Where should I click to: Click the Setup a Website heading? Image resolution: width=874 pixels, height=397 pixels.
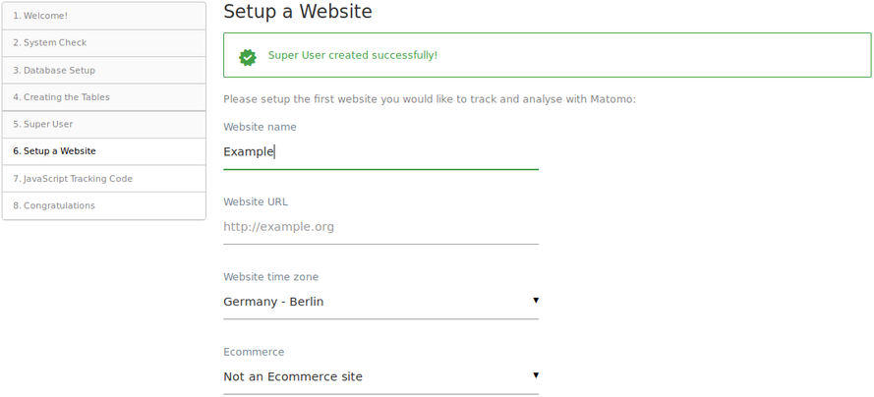(298, 11)
